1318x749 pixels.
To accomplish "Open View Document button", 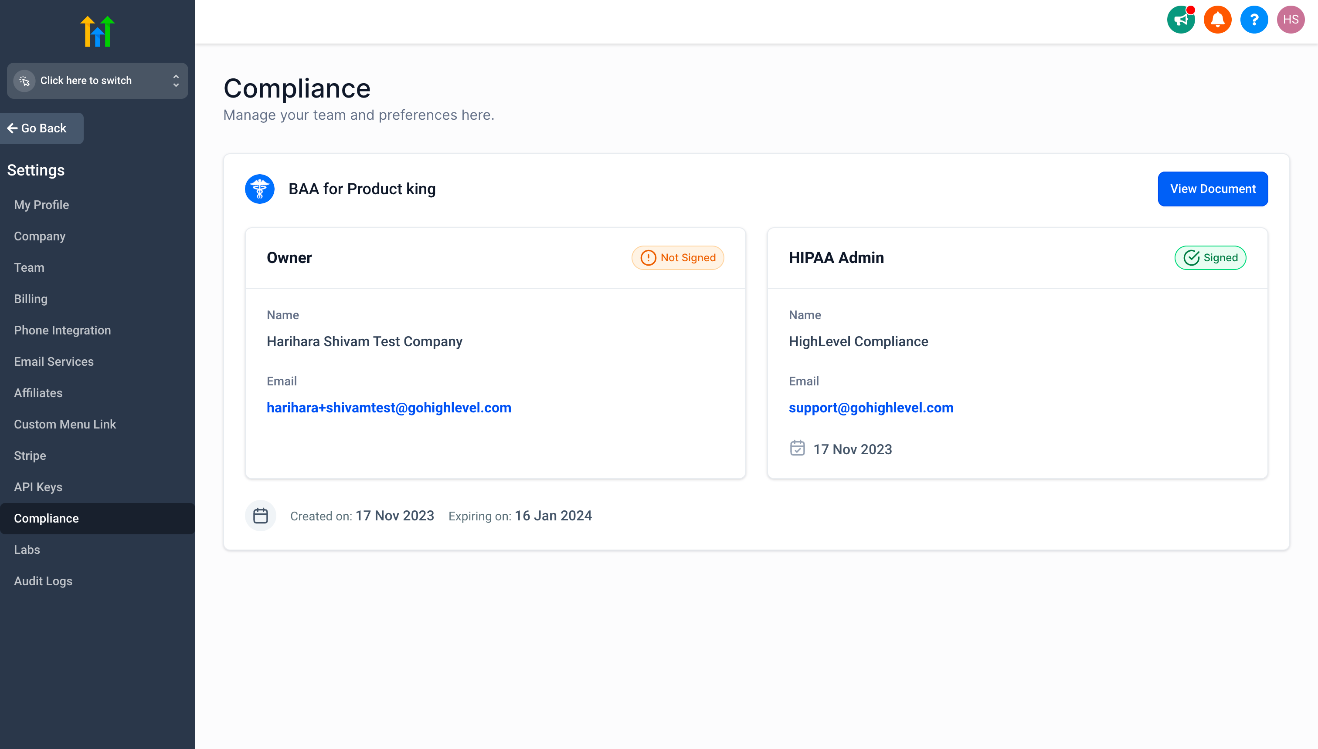I will pos(1213,189).
